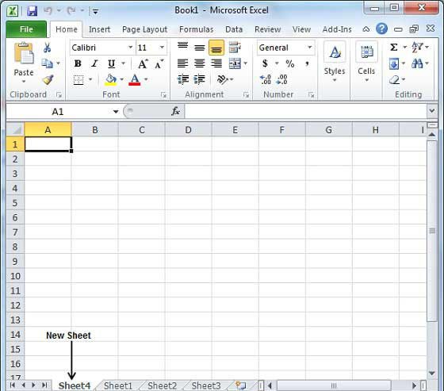Click the Copy icon in Clipboard group
The image size is (444, 391).
click(x=47, y=63)
